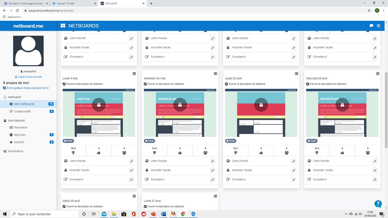Select Mes Netboards in sidebar
Viewport: 388px width, 218px height.
click(28, 104)
